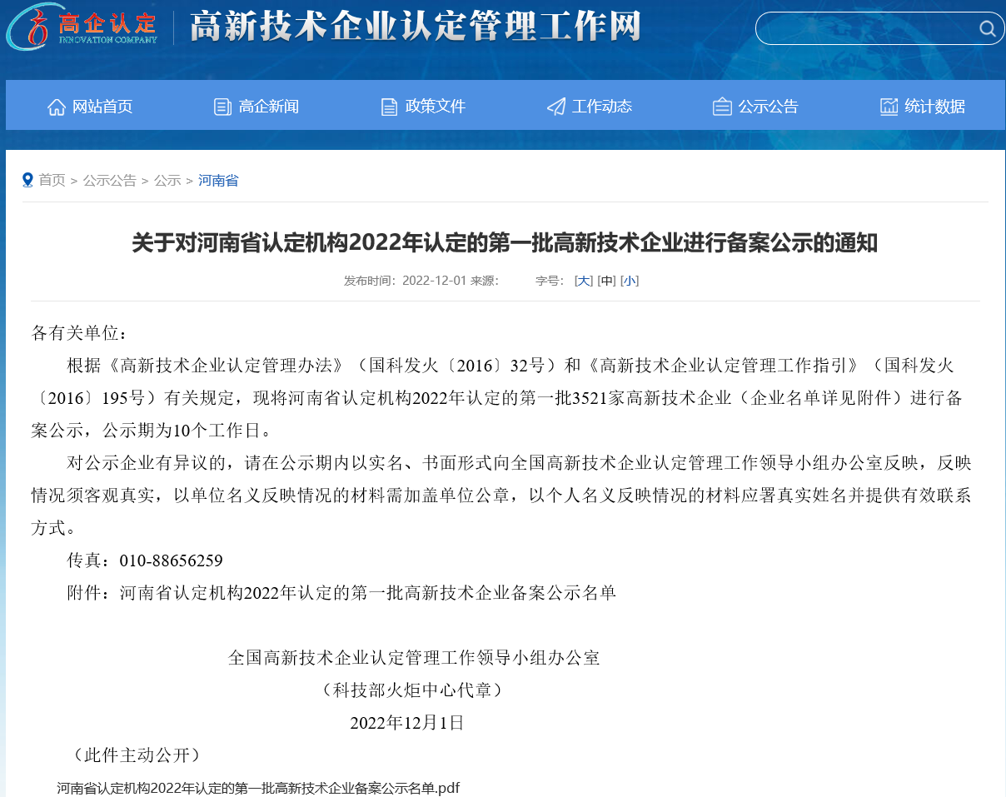
Task: Switch to the 统计数据 section
Action: pos(934,106)
